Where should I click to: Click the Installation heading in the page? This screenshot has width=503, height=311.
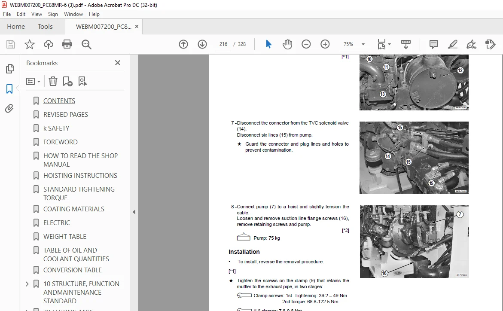pyautogui.click(x=244, y=252)
